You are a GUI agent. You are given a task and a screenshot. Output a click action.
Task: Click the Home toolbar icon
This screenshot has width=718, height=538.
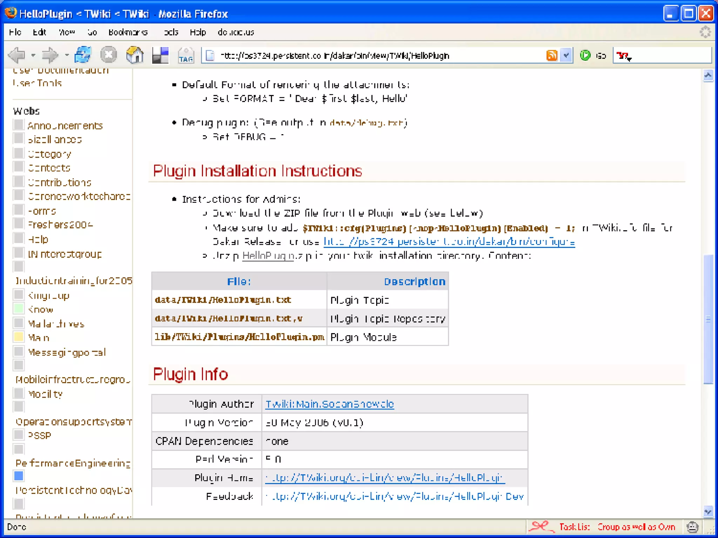point(135,55)
